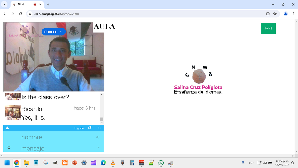This screenshot has height=168, width=298.
Task: Select the AULA browser tab
Action: click(x=24, y=4)
